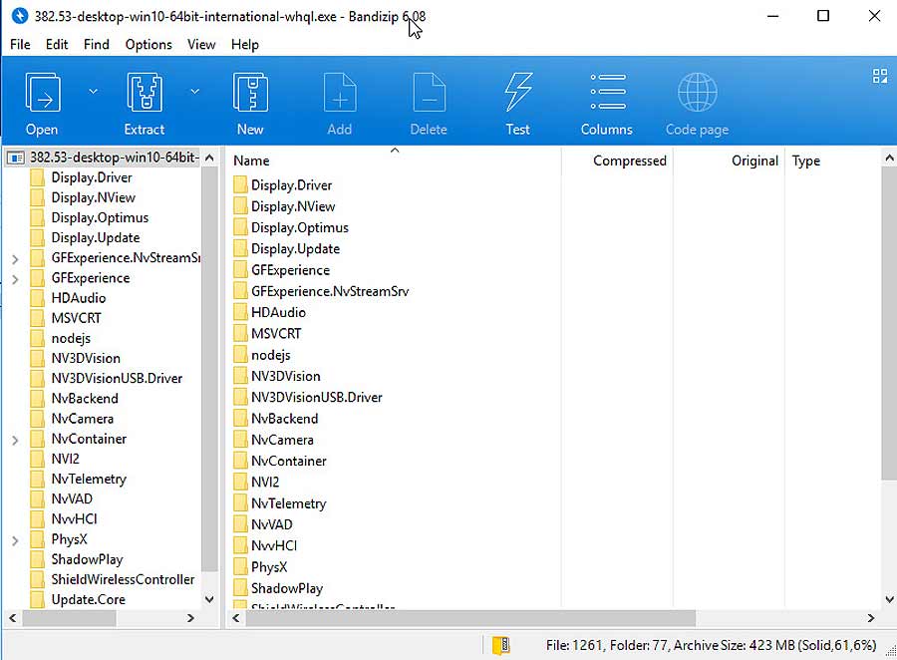Screen dimensions: 897x660
Task: Open the File menu
Action: 20,44
